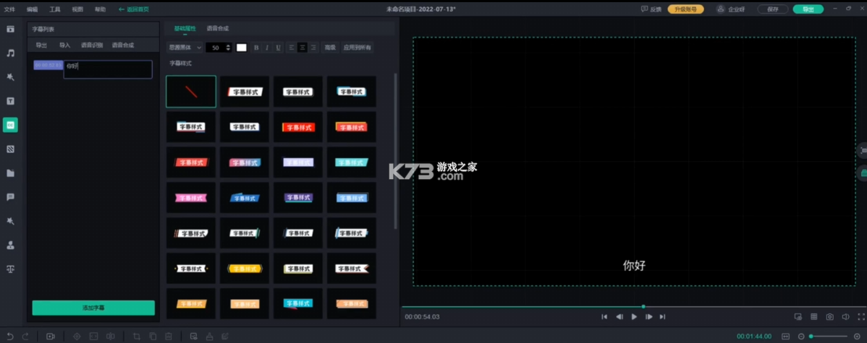
Task: Open the 文件 menu
Action: point(9,9)
